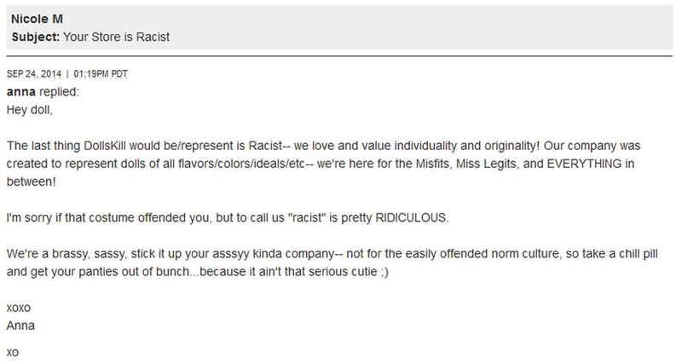Click the Hey doll, greeting
This screenshot has height=364, width=682.
click(30, 110)
